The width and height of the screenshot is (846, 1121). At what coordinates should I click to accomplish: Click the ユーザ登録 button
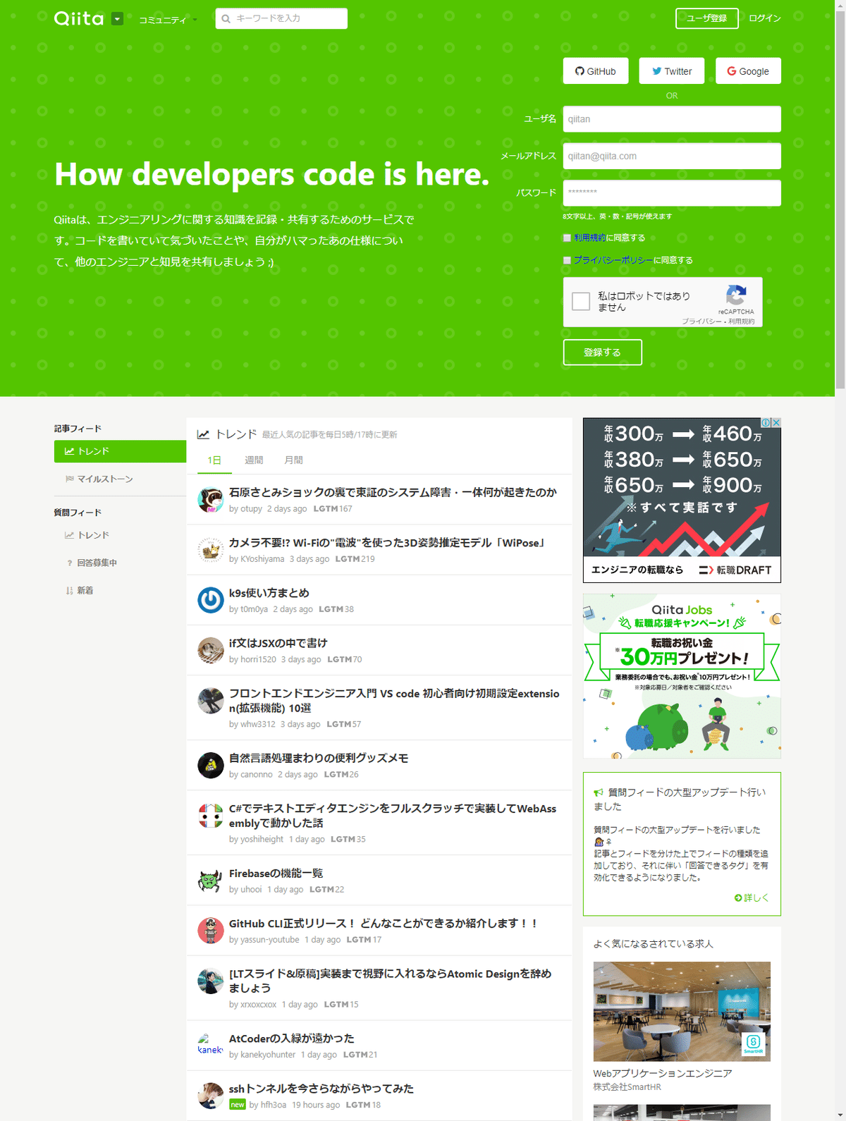[x=706, y=18]
